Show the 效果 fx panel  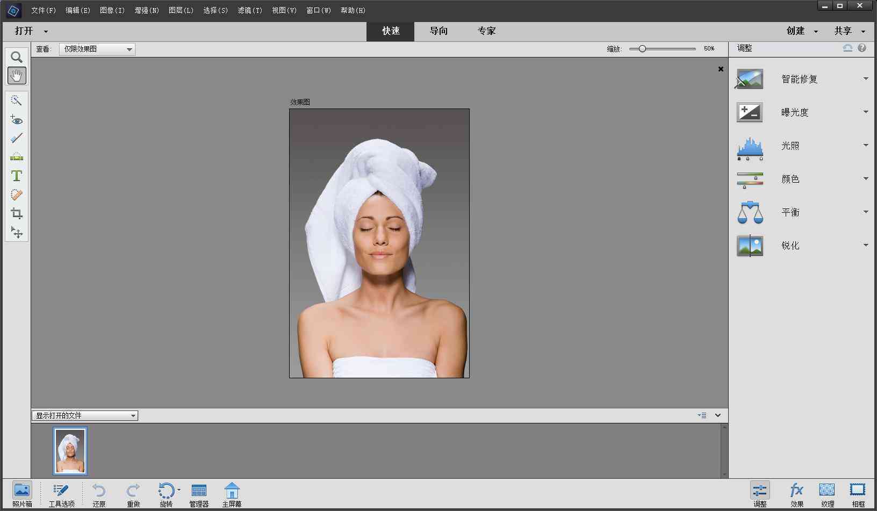[x=796, y=494]
